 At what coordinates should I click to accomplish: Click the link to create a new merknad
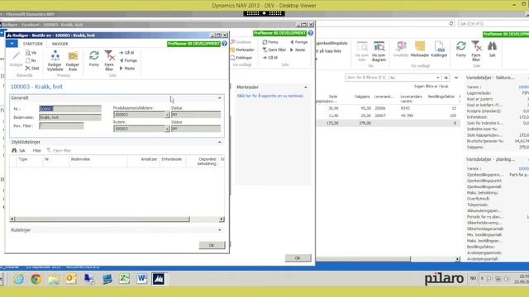point(270,96)
